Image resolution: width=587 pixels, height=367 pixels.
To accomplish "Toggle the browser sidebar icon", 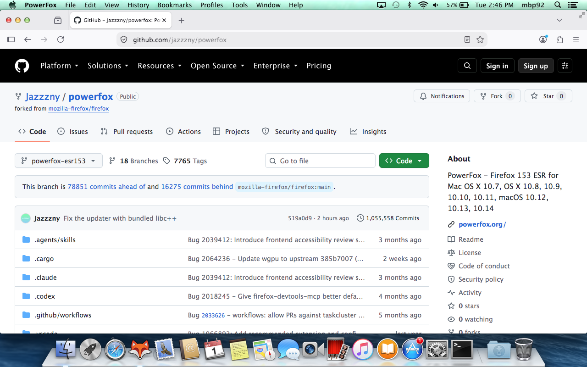I will 11,40.
